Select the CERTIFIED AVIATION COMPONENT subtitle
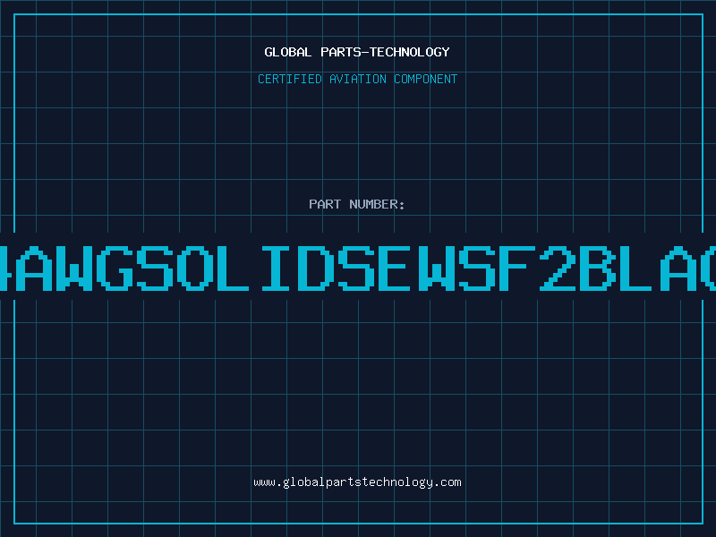Viewport: 716px width, 537px height. [357, 79]
